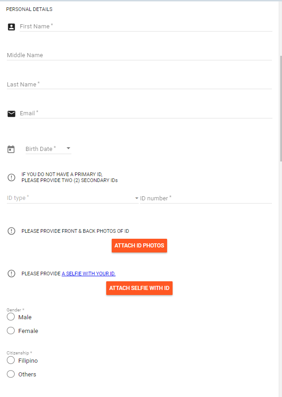Open the Birth Date dropdown
Screen dimensions: 282x397
(x=68, y=149)
